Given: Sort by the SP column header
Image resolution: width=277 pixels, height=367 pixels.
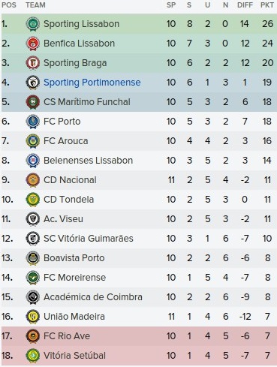Looking at the screenshot, I should (x=171, y=5).
